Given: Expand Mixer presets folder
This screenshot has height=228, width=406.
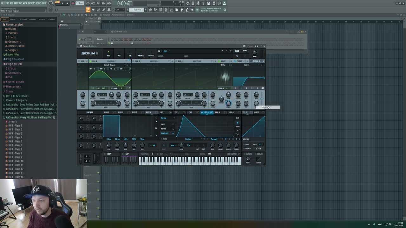Looking at the screenshot, I should pyautogui.click(x=13, y=86).
